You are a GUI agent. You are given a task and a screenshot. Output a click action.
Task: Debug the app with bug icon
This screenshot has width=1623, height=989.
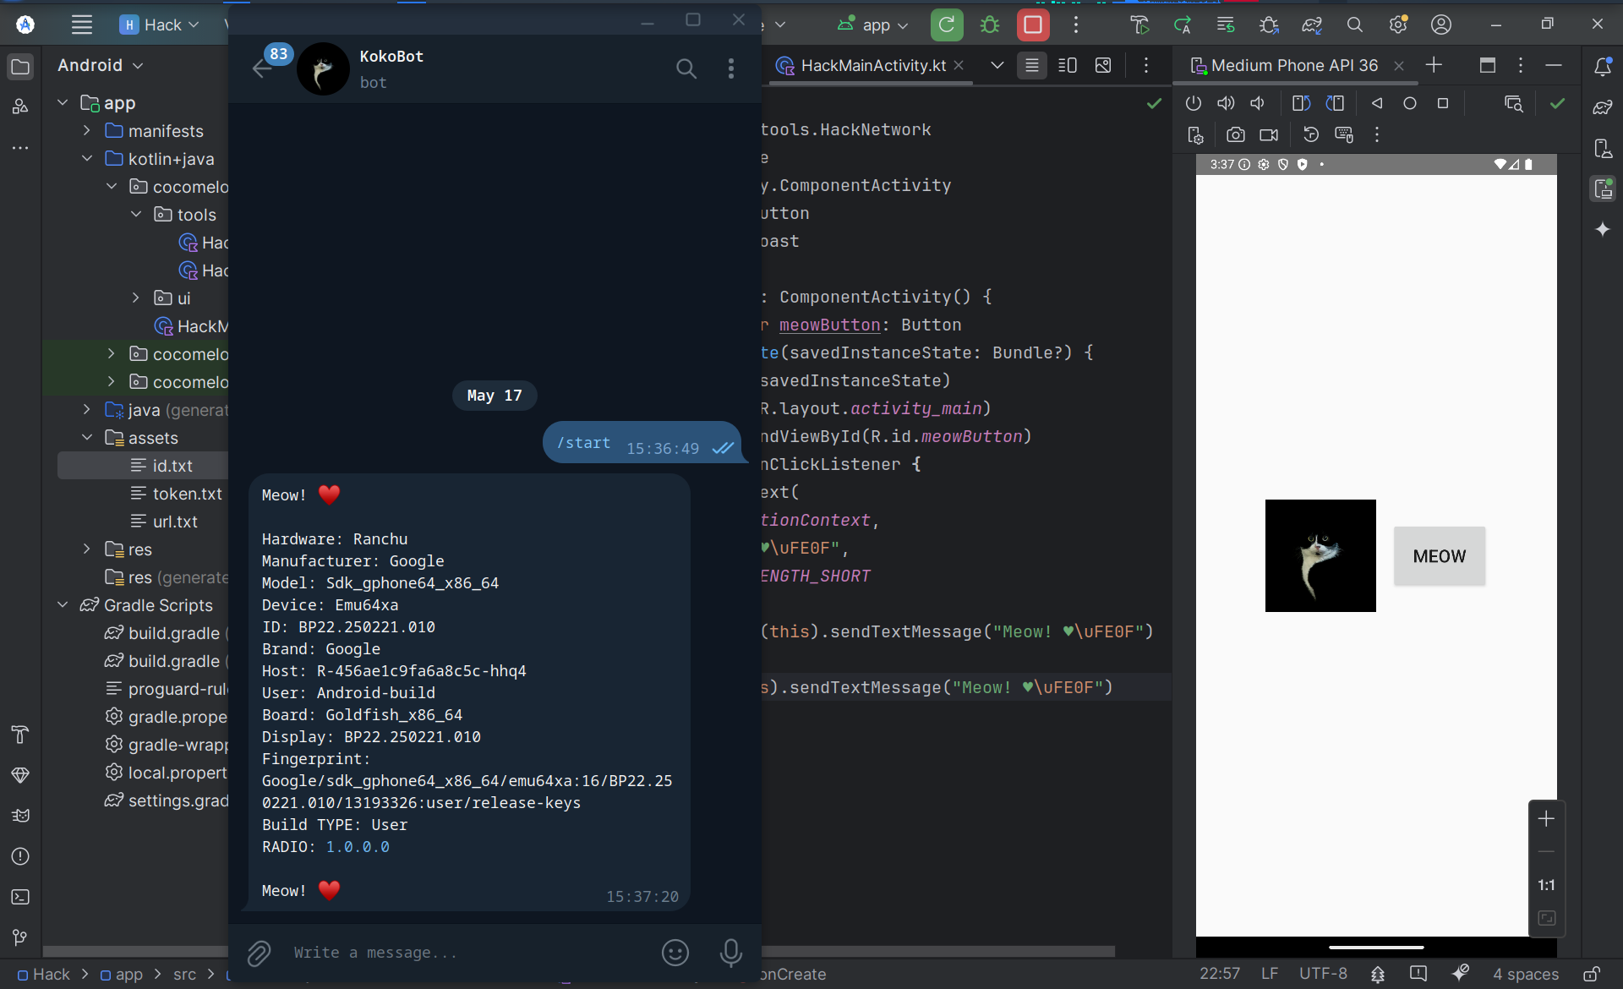pos(990,25)
